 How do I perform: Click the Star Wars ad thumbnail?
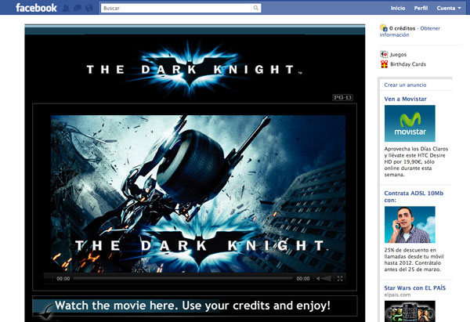tap(410, 311)
